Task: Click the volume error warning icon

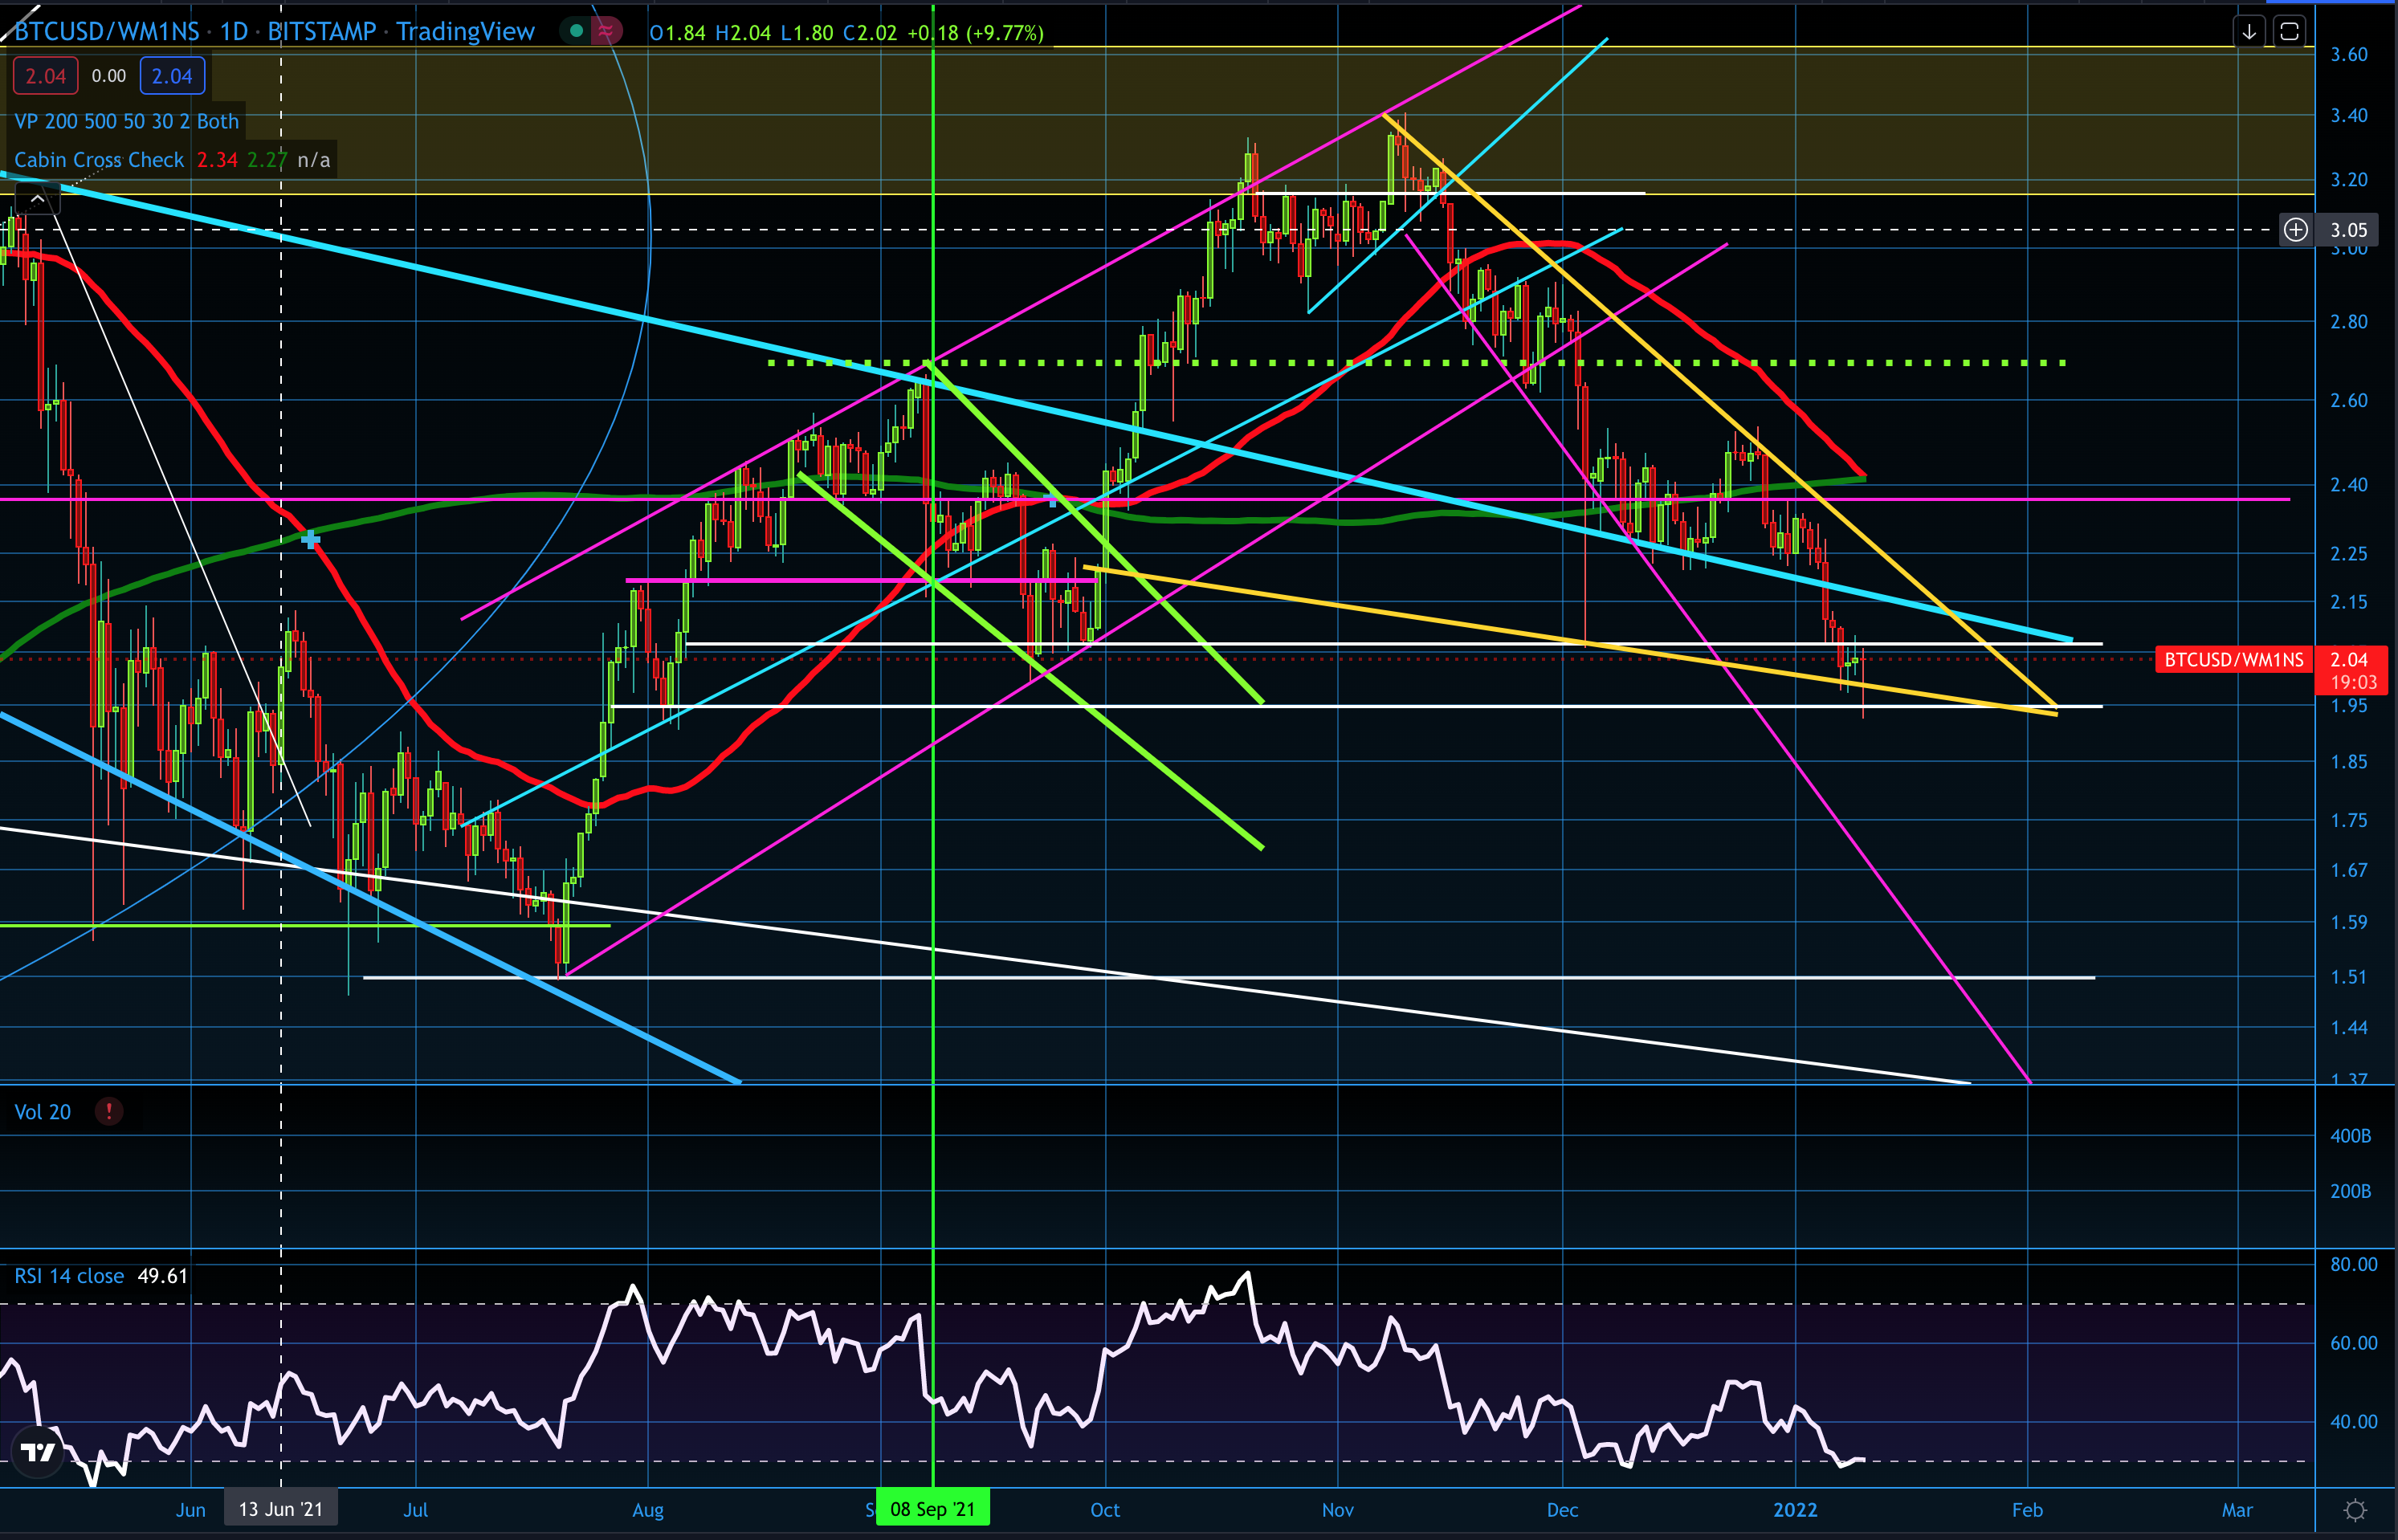Action: [x=109, y=1111]
